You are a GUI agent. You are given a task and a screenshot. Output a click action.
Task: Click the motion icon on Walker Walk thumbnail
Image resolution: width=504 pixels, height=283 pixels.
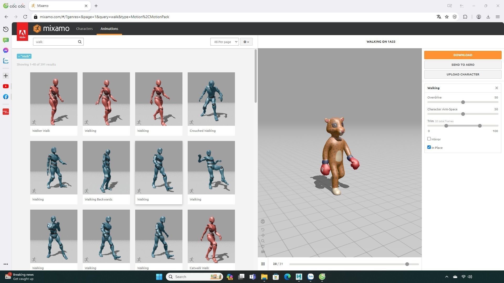point(34,122)
